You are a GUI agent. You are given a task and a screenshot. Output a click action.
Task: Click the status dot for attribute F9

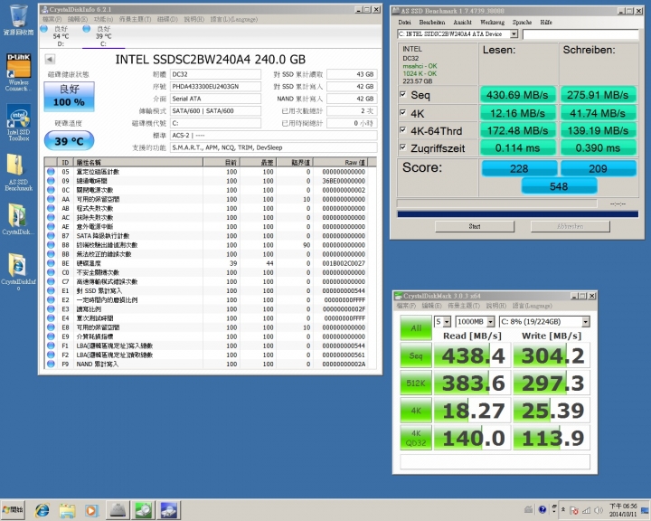[x=51, y=364]
